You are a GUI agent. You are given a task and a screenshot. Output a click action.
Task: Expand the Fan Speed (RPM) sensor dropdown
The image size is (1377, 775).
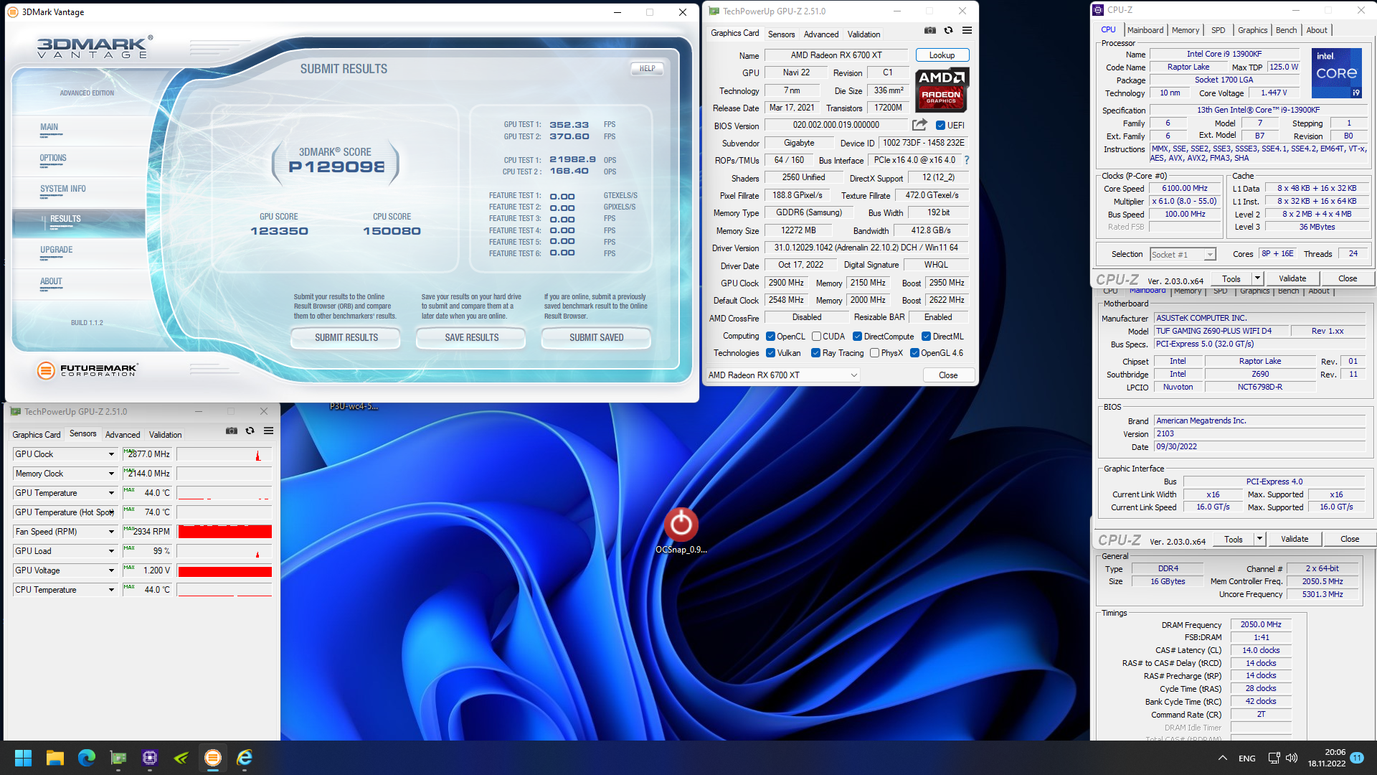pyautogui.click(x=111, y=532)
